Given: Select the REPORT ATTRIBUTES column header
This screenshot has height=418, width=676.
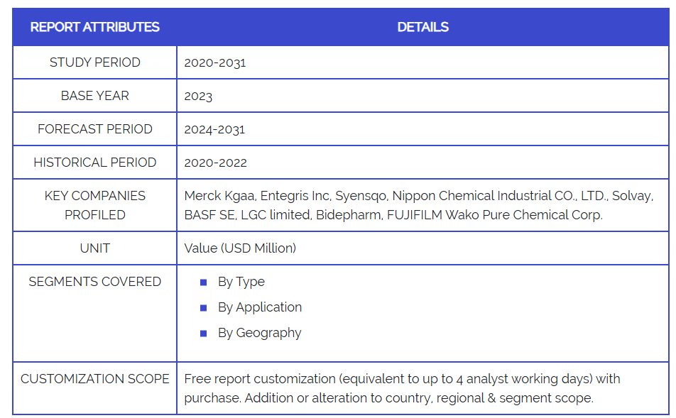Looking at the screenshot, I should click(x=95, y=28).
